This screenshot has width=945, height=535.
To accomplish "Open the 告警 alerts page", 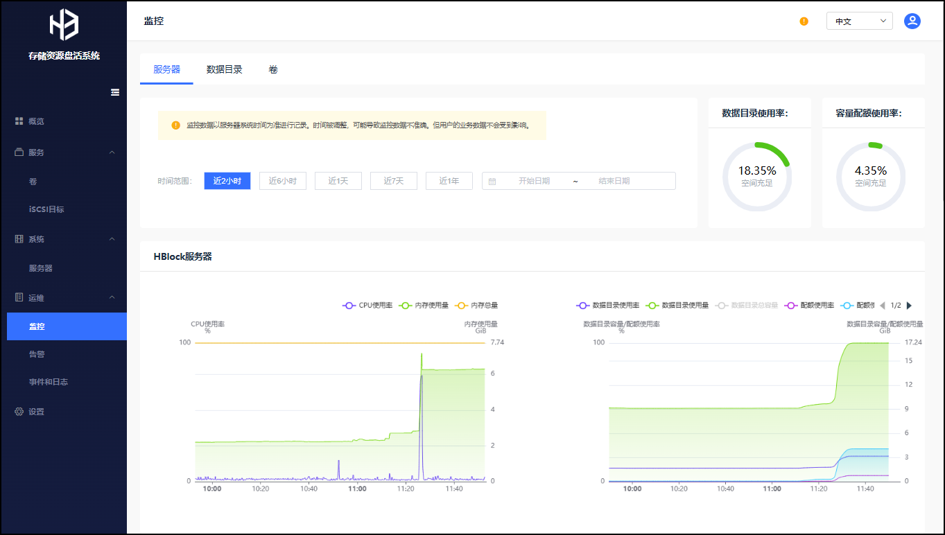I will tap(36, 354).
